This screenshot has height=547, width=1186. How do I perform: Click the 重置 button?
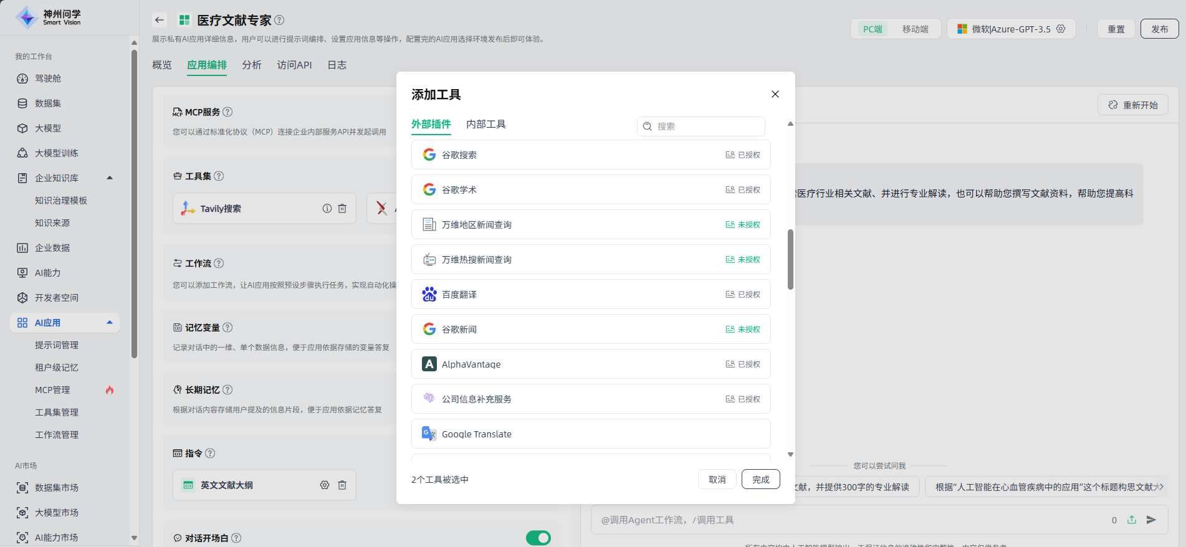(x=1116, y=29)
